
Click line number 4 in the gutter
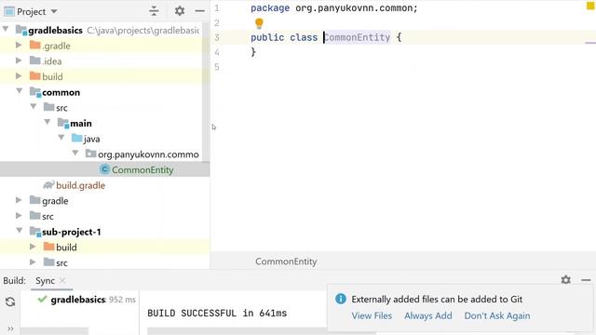[x=217, y=52]
